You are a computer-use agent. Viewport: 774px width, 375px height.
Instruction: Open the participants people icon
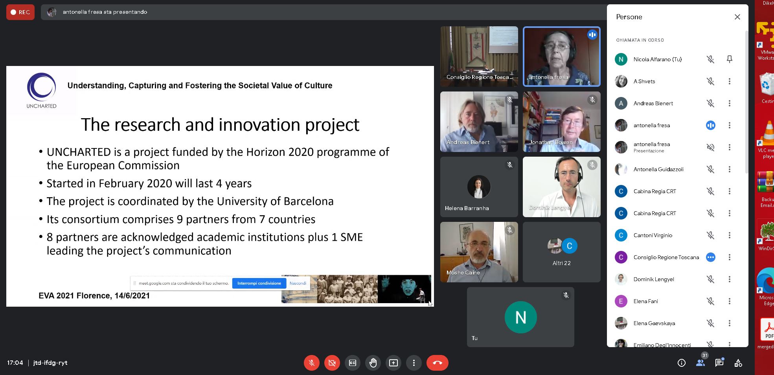click(700, 363)
